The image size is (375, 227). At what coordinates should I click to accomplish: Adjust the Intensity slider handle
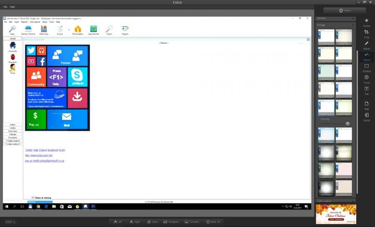pyautogui.click(x=347, y=124)
